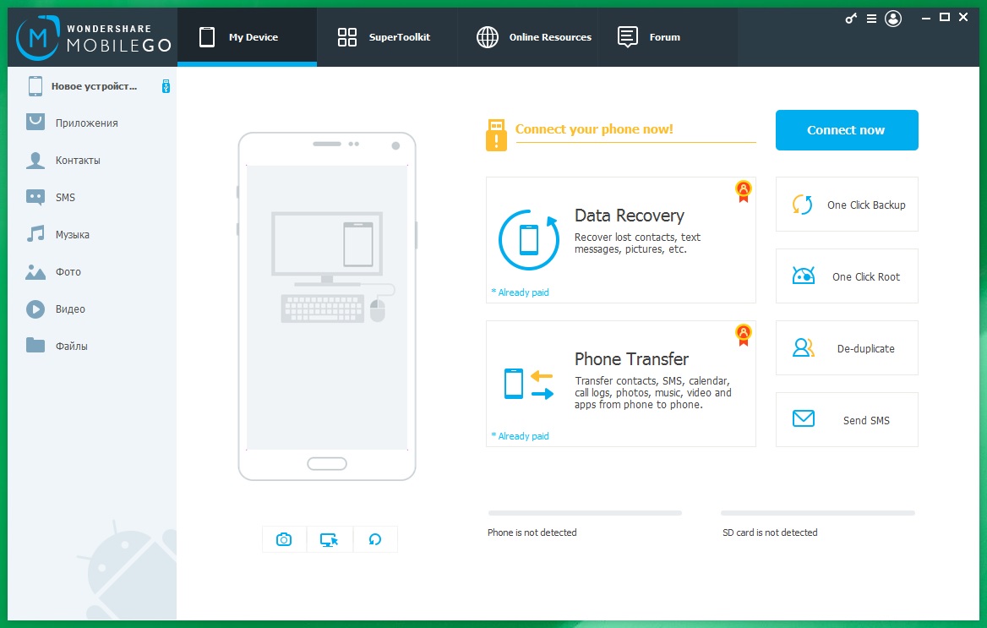
Task: Switch to the SuperToolkit tab
Action: [386, 37]
